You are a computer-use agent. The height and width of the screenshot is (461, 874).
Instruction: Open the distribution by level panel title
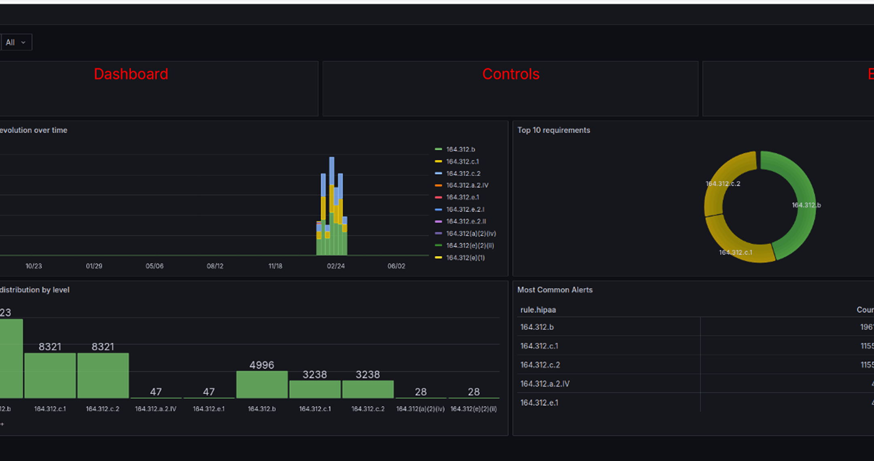coord(35,290)
